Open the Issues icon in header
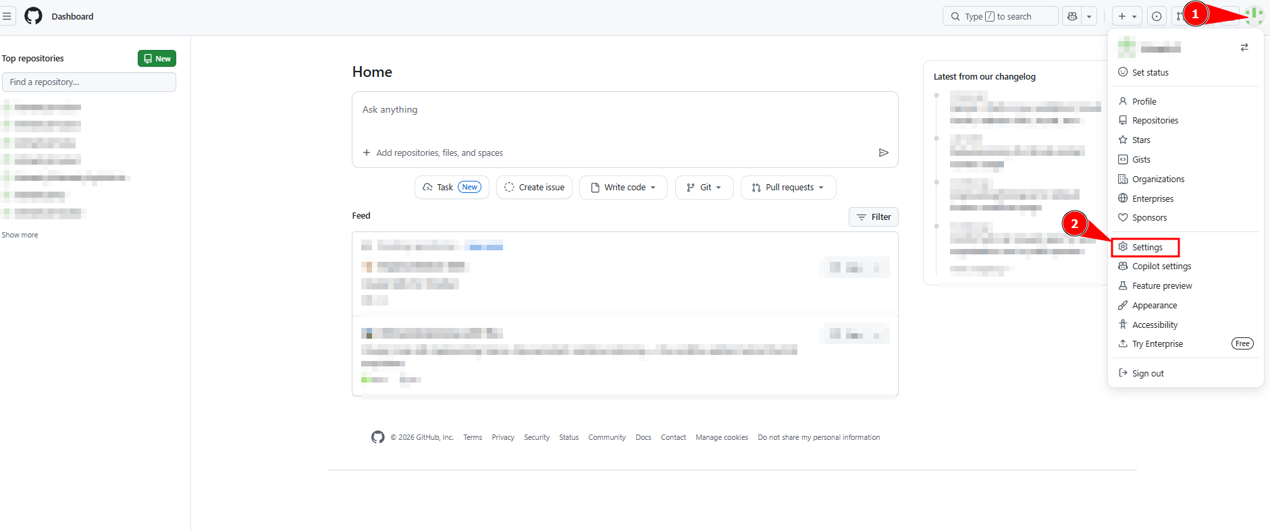Screen dimensions: 1270x531 point(1157,16)
